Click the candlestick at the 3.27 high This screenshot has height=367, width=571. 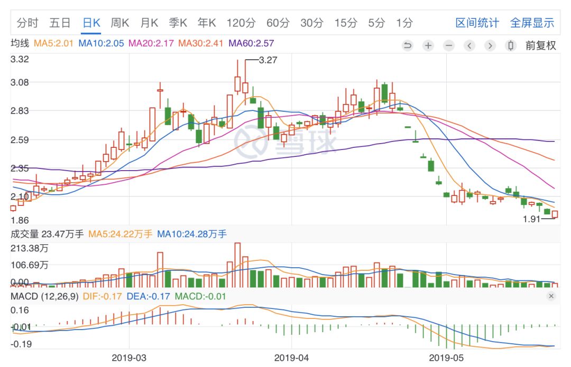click(245, 88)
